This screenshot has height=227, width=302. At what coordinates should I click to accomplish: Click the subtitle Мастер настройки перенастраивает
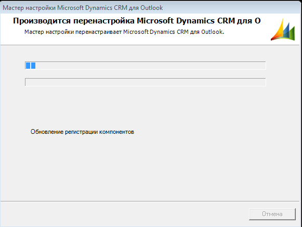click(73, 32)
